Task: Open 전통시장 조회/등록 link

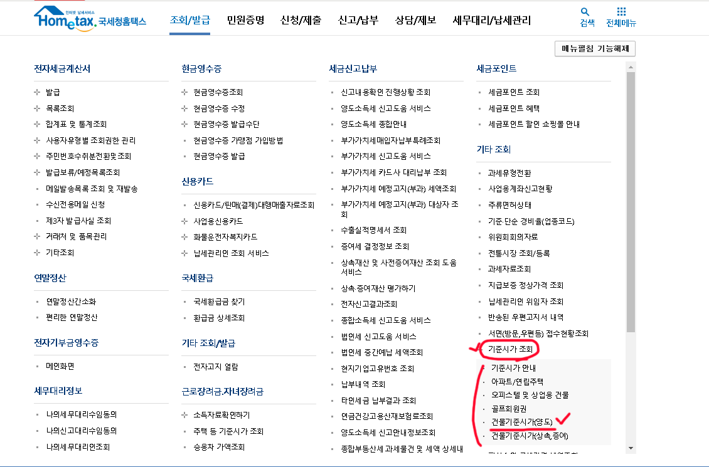Action: (x=519, y=253)
